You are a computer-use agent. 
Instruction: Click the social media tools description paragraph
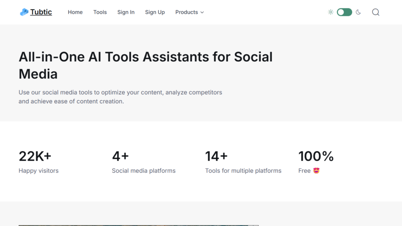click(120, 97)
